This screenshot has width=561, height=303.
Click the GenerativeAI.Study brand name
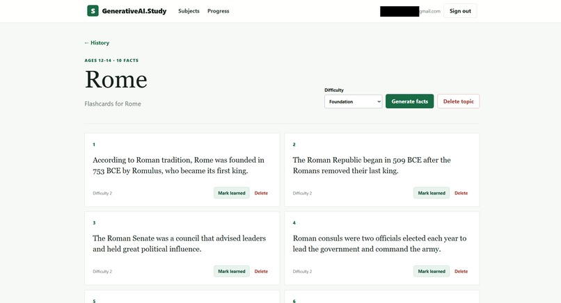pyautogui.click(x=134, y=11)
